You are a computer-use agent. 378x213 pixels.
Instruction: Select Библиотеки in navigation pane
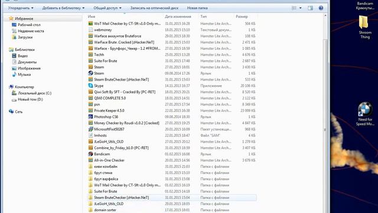click(25, 50)
